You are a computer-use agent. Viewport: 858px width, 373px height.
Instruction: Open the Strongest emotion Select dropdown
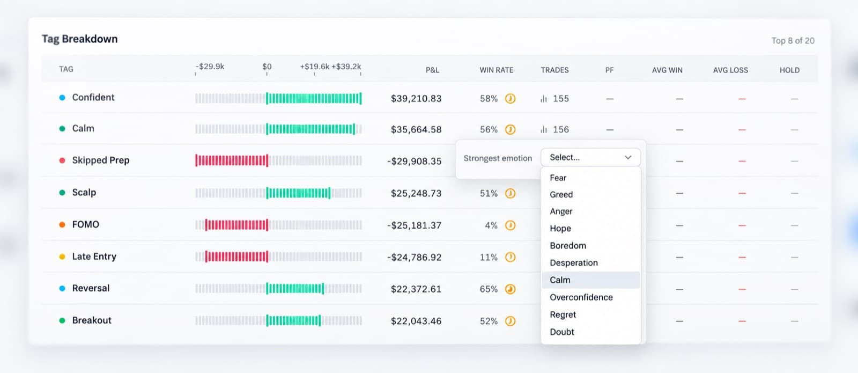pos(590,157)
